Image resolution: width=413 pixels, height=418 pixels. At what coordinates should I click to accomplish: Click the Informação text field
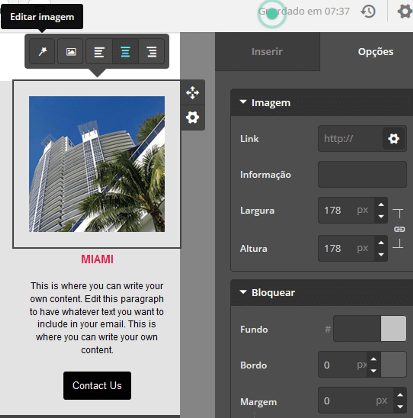(x=362, y=174)
